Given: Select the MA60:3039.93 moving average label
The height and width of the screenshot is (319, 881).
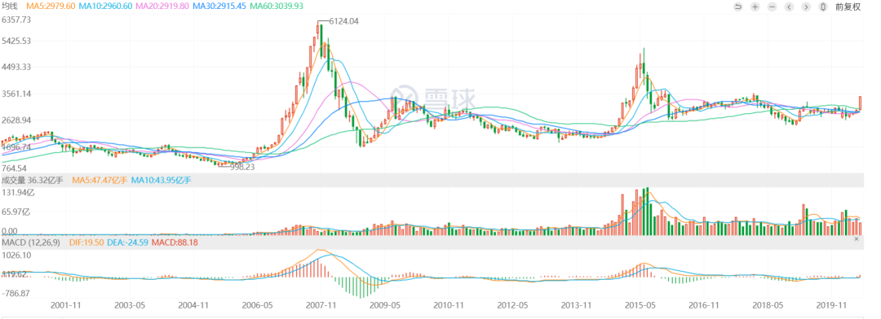Looking at the screenshot, I should (x=276, y=7).
